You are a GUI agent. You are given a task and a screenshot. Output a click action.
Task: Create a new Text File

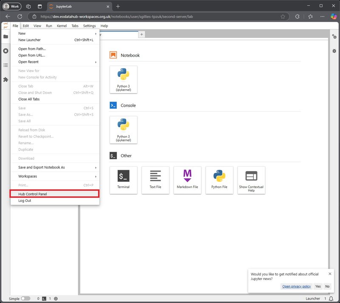(156, 180)
